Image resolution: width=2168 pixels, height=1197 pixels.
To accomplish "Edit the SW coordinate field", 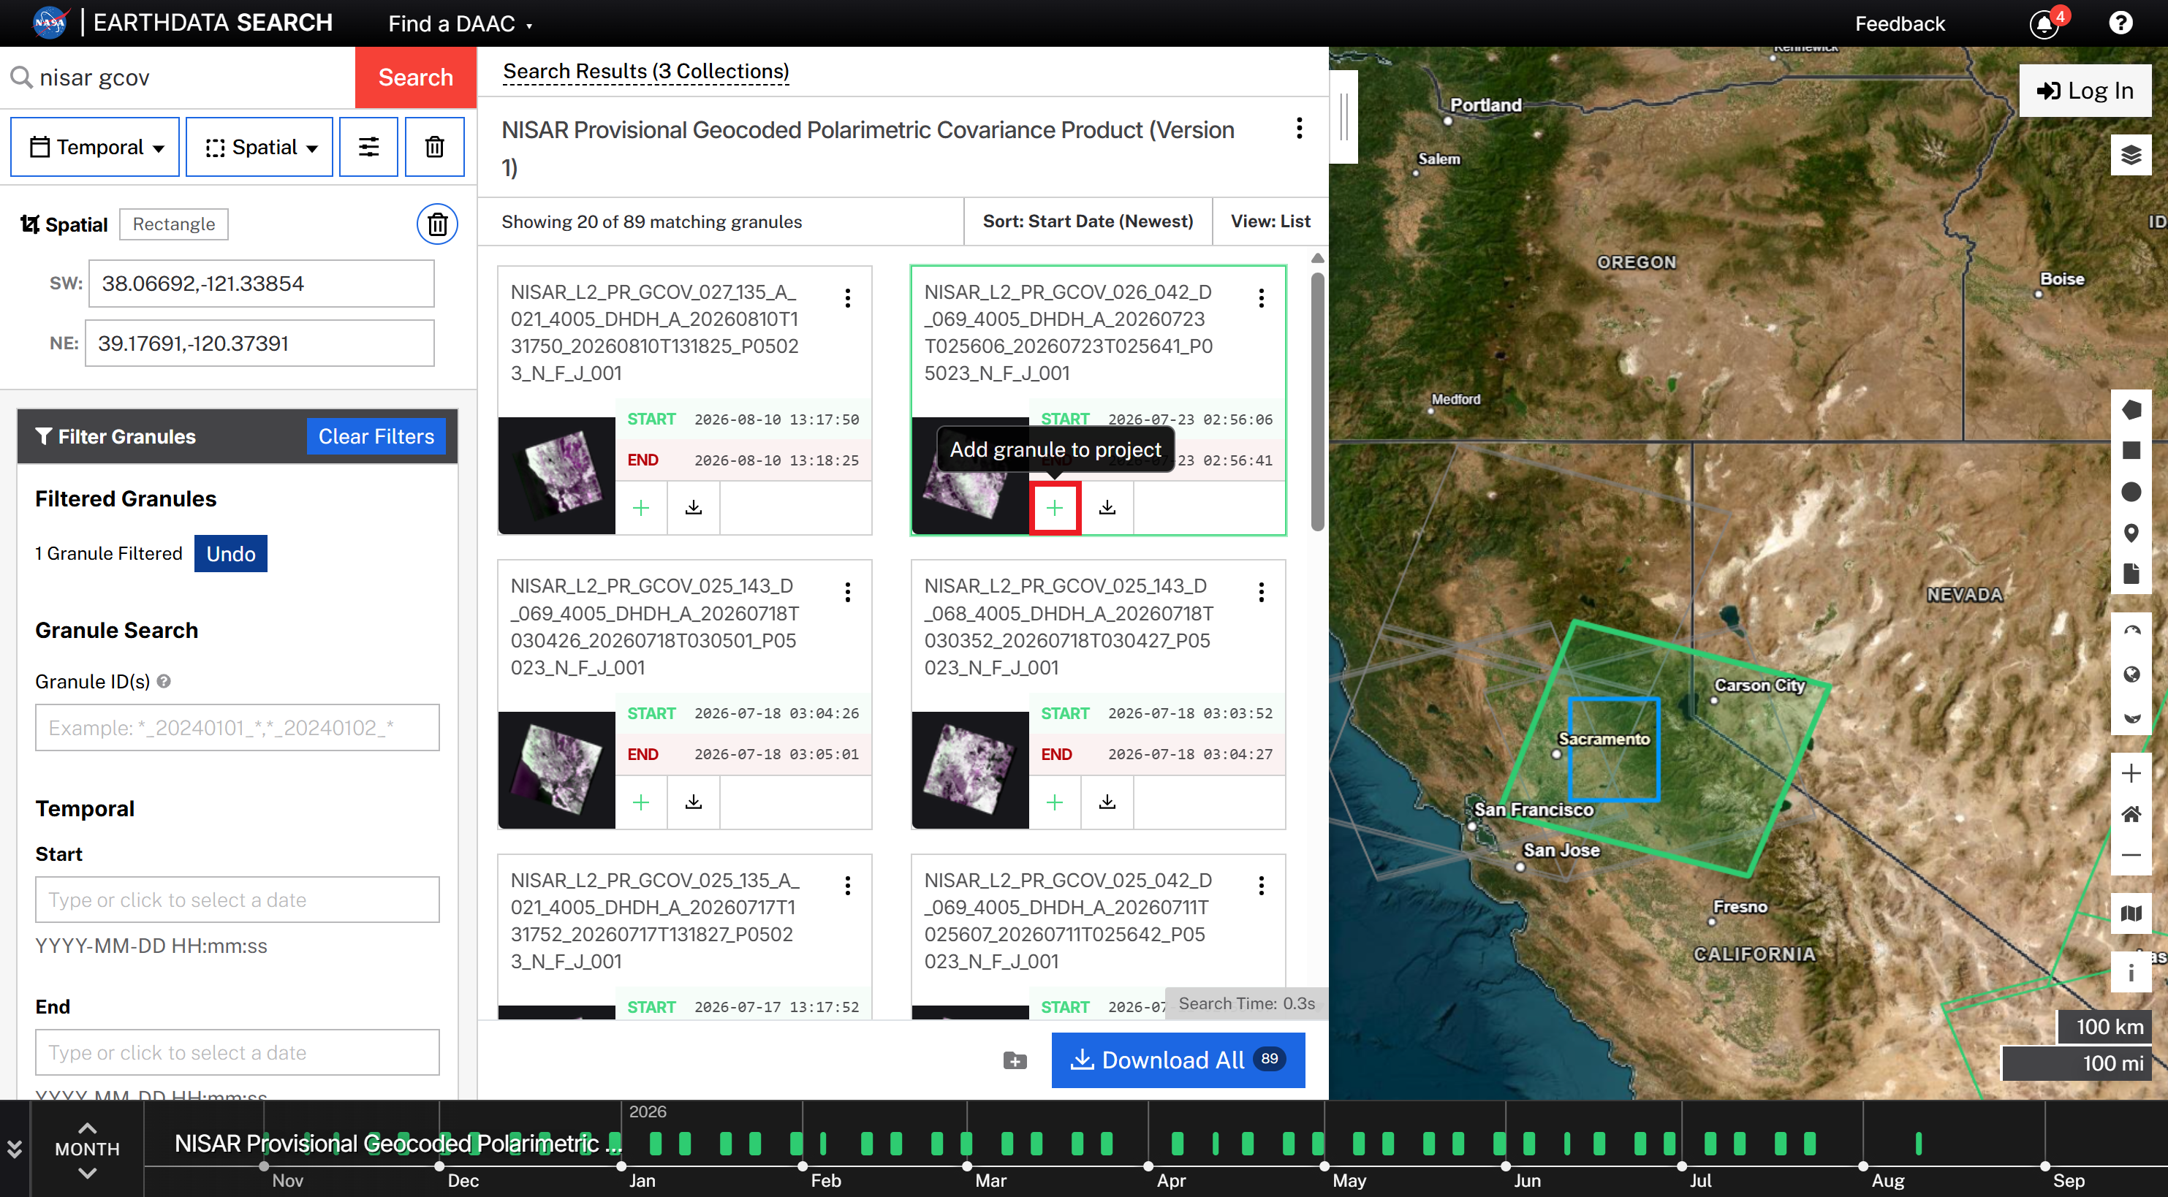I will pos(261,284).
